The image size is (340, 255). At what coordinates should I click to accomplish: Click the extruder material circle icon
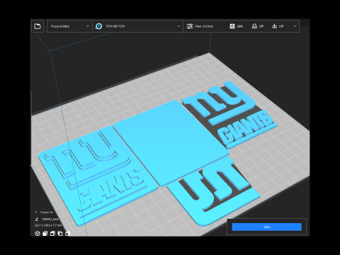coord(99,26)
